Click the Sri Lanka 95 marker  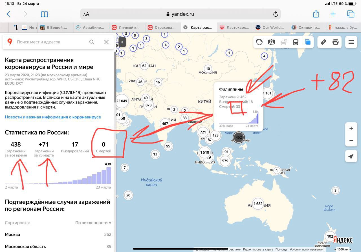tap(168, 146)
